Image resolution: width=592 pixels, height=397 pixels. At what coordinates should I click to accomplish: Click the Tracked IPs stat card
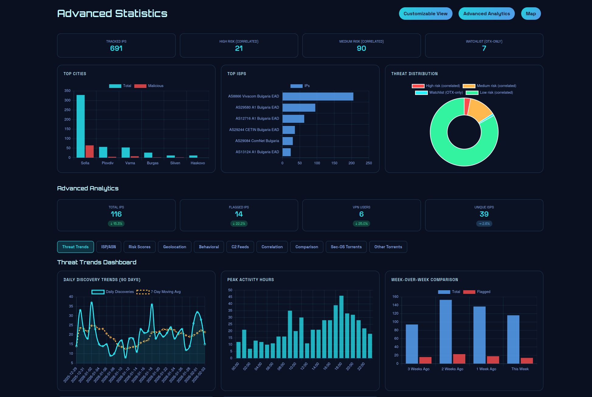[116, 45]
